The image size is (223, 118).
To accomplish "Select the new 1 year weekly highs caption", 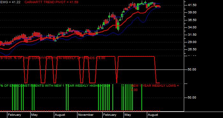I will pos(55,86).
